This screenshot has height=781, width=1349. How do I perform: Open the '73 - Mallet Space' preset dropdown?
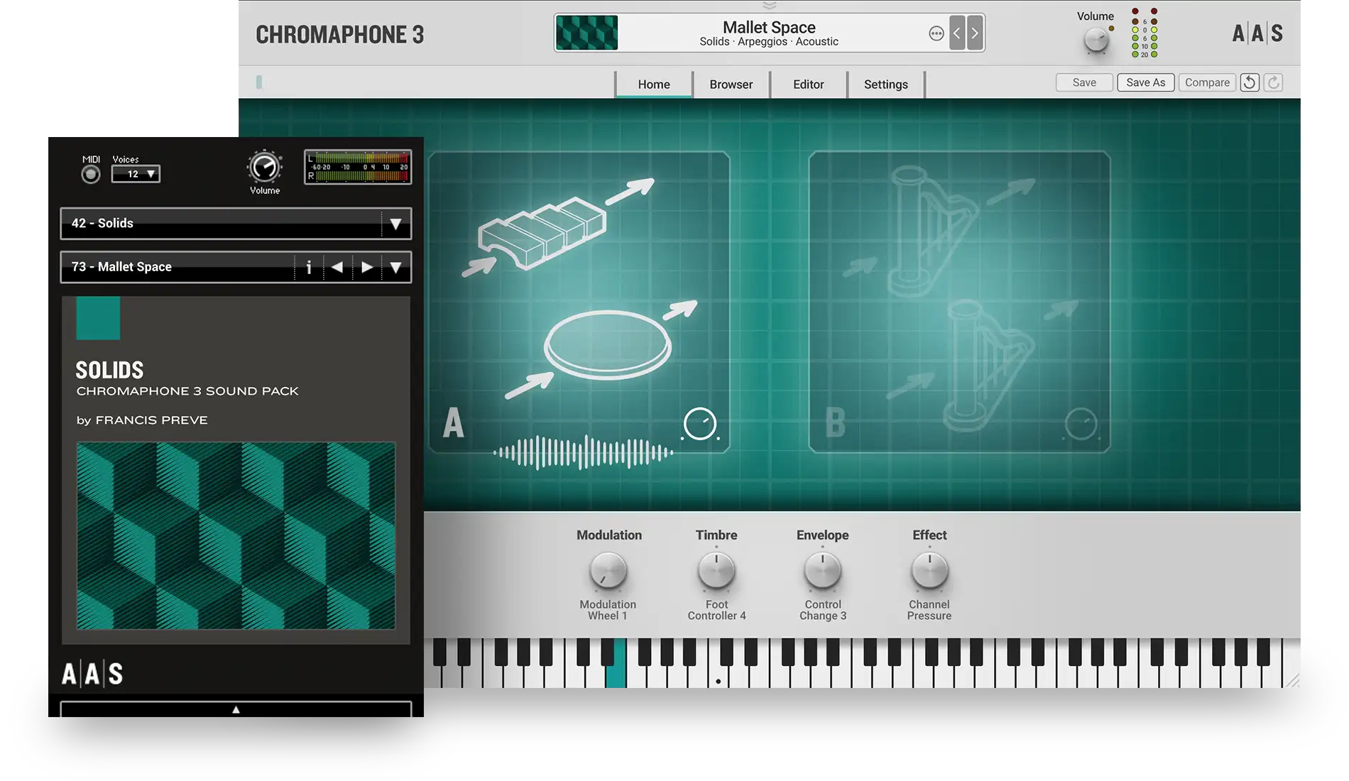point(395,267)
